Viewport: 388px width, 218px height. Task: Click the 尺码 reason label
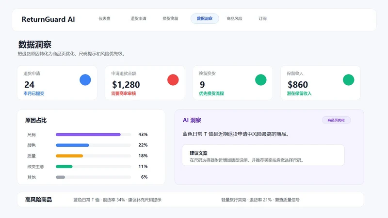pyautogui.click(x=32, y=135)
